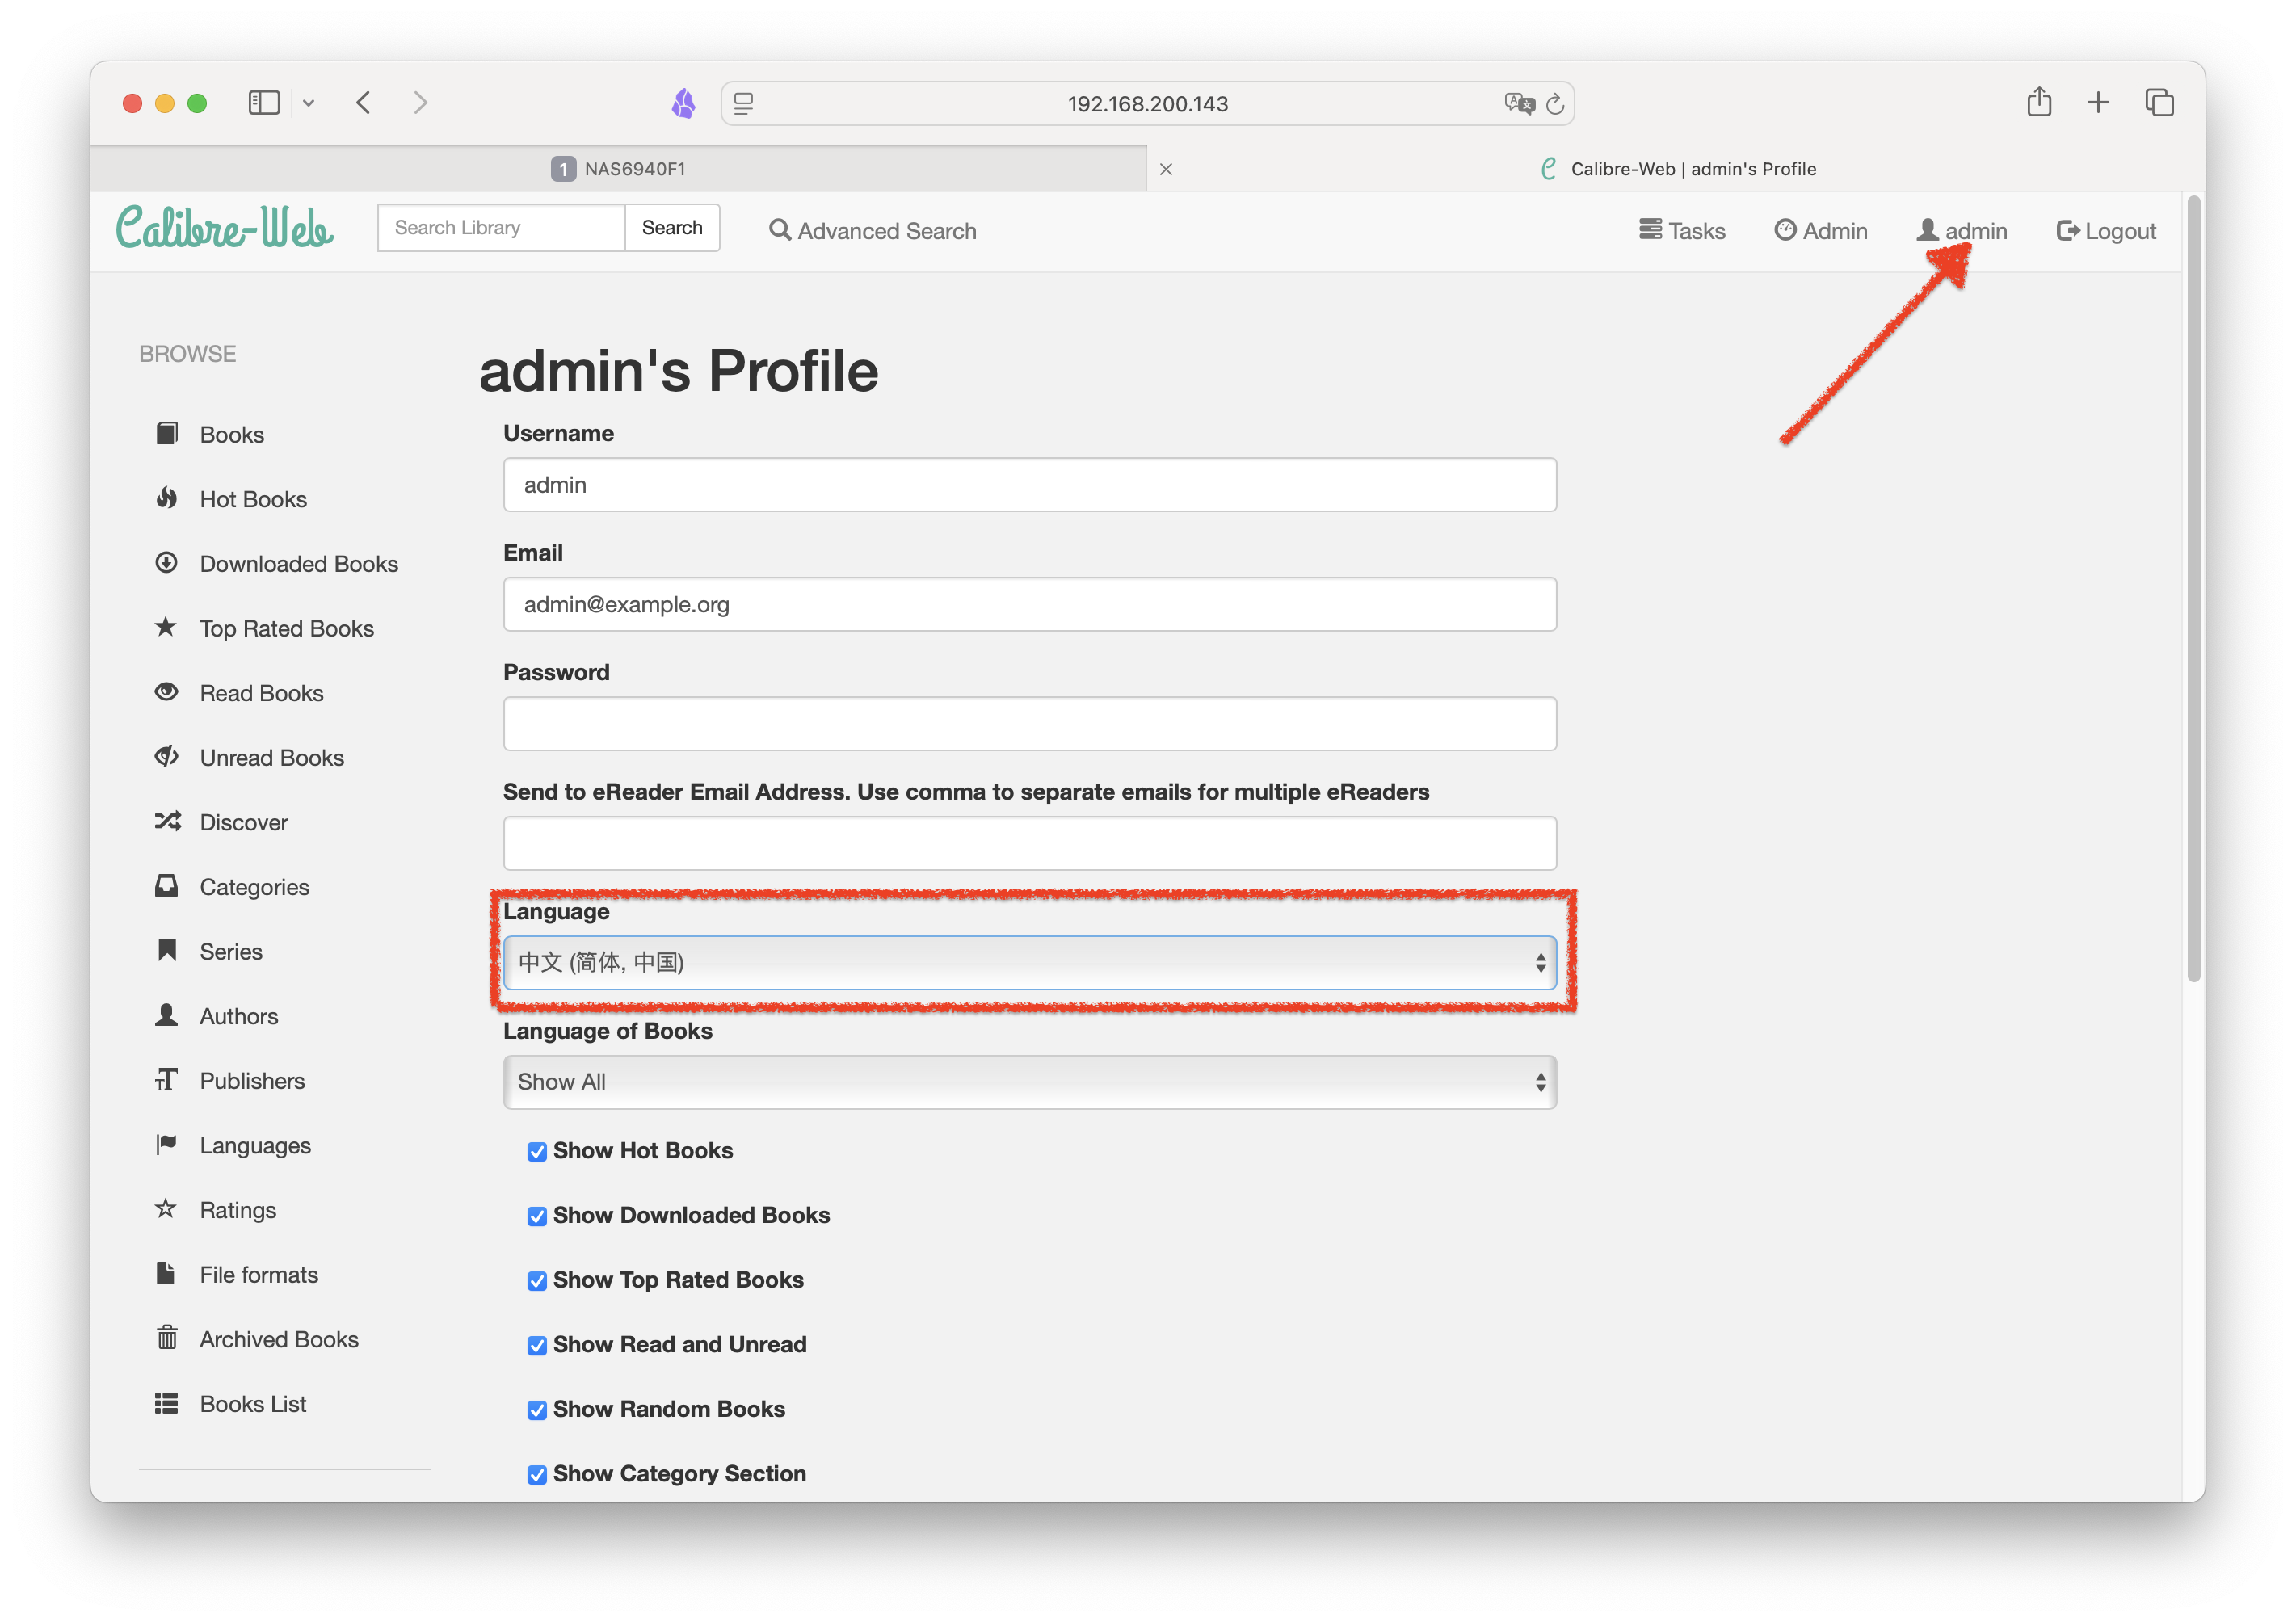Click the Publishers text-size icon

[x=167, y=1080]
